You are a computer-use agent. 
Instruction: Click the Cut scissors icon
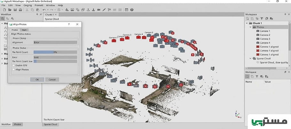pos(27,10)
